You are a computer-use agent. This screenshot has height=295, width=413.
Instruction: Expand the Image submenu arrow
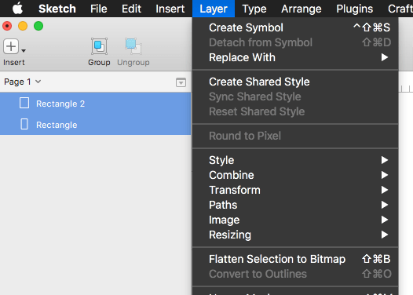385,220
